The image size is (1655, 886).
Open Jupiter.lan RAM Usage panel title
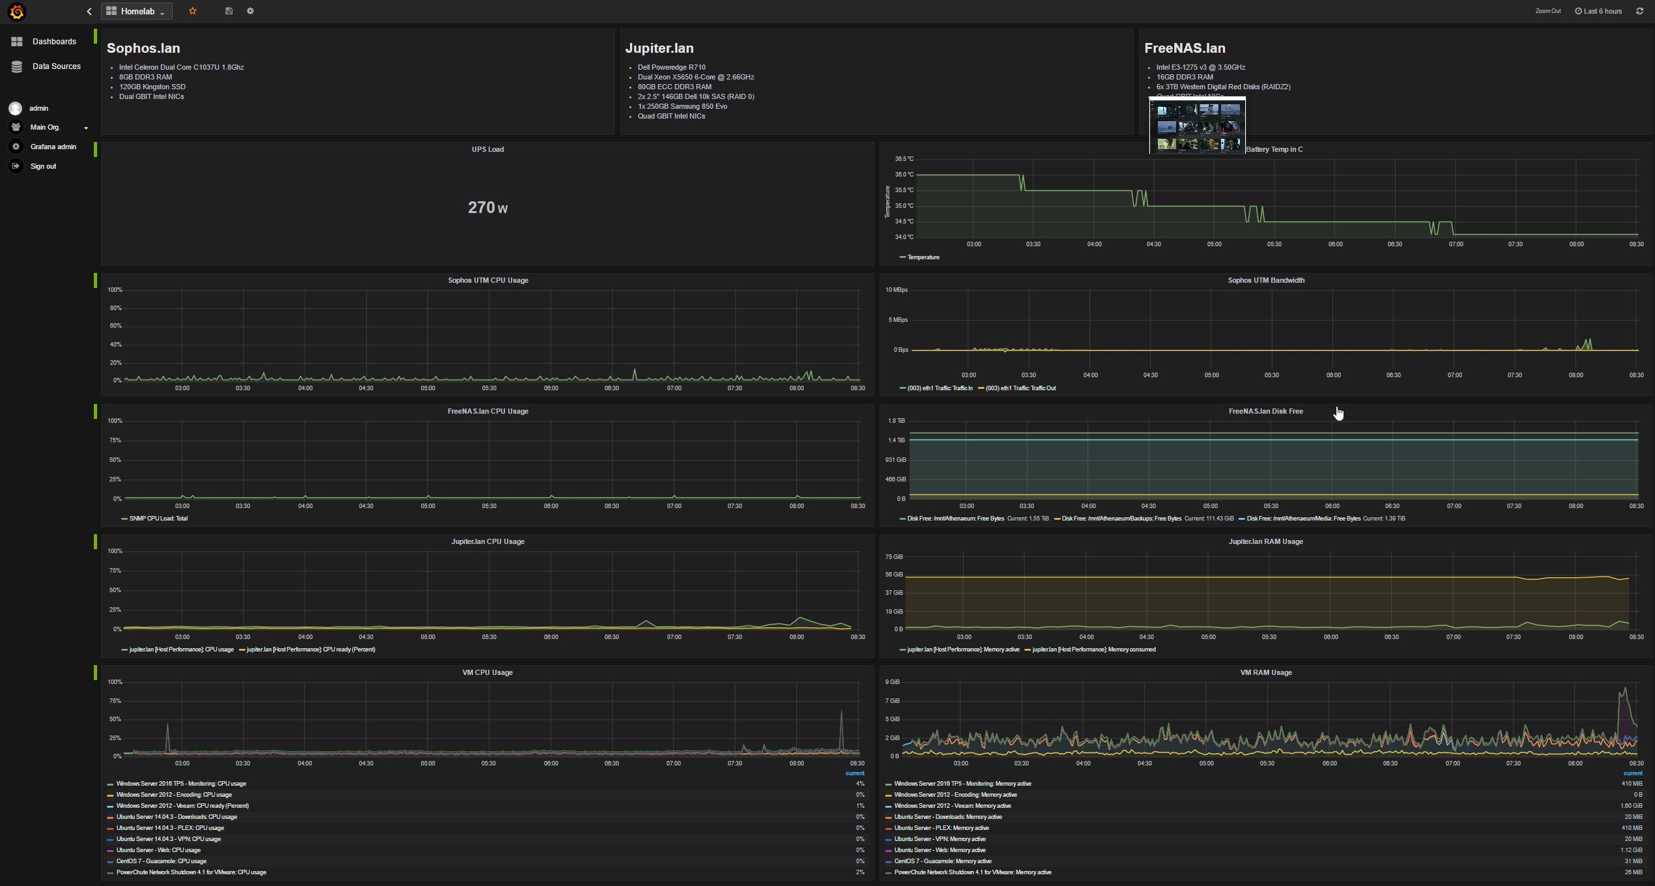[x=1265, y=541]
